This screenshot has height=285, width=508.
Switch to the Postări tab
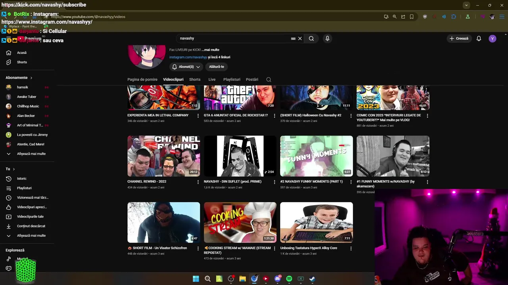[252, 80]
